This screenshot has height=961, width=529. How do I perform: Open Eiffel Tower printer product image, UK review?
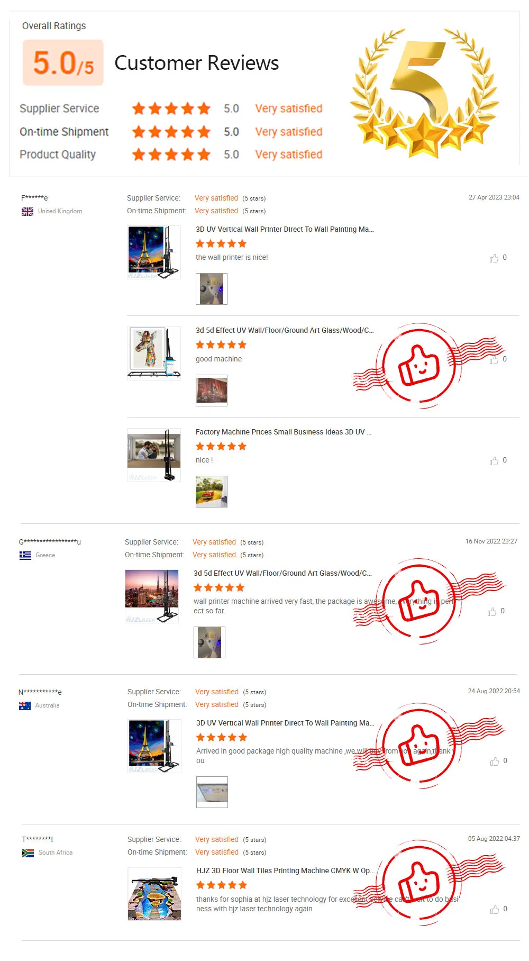pos(154,252)
